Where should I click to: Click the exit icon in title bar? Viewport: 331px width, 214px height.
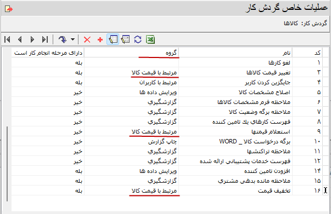[x=9, y=9]
